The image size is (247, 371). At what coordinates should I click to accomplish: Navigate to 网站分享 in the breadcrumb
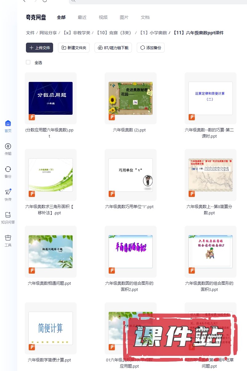(48, 33)
